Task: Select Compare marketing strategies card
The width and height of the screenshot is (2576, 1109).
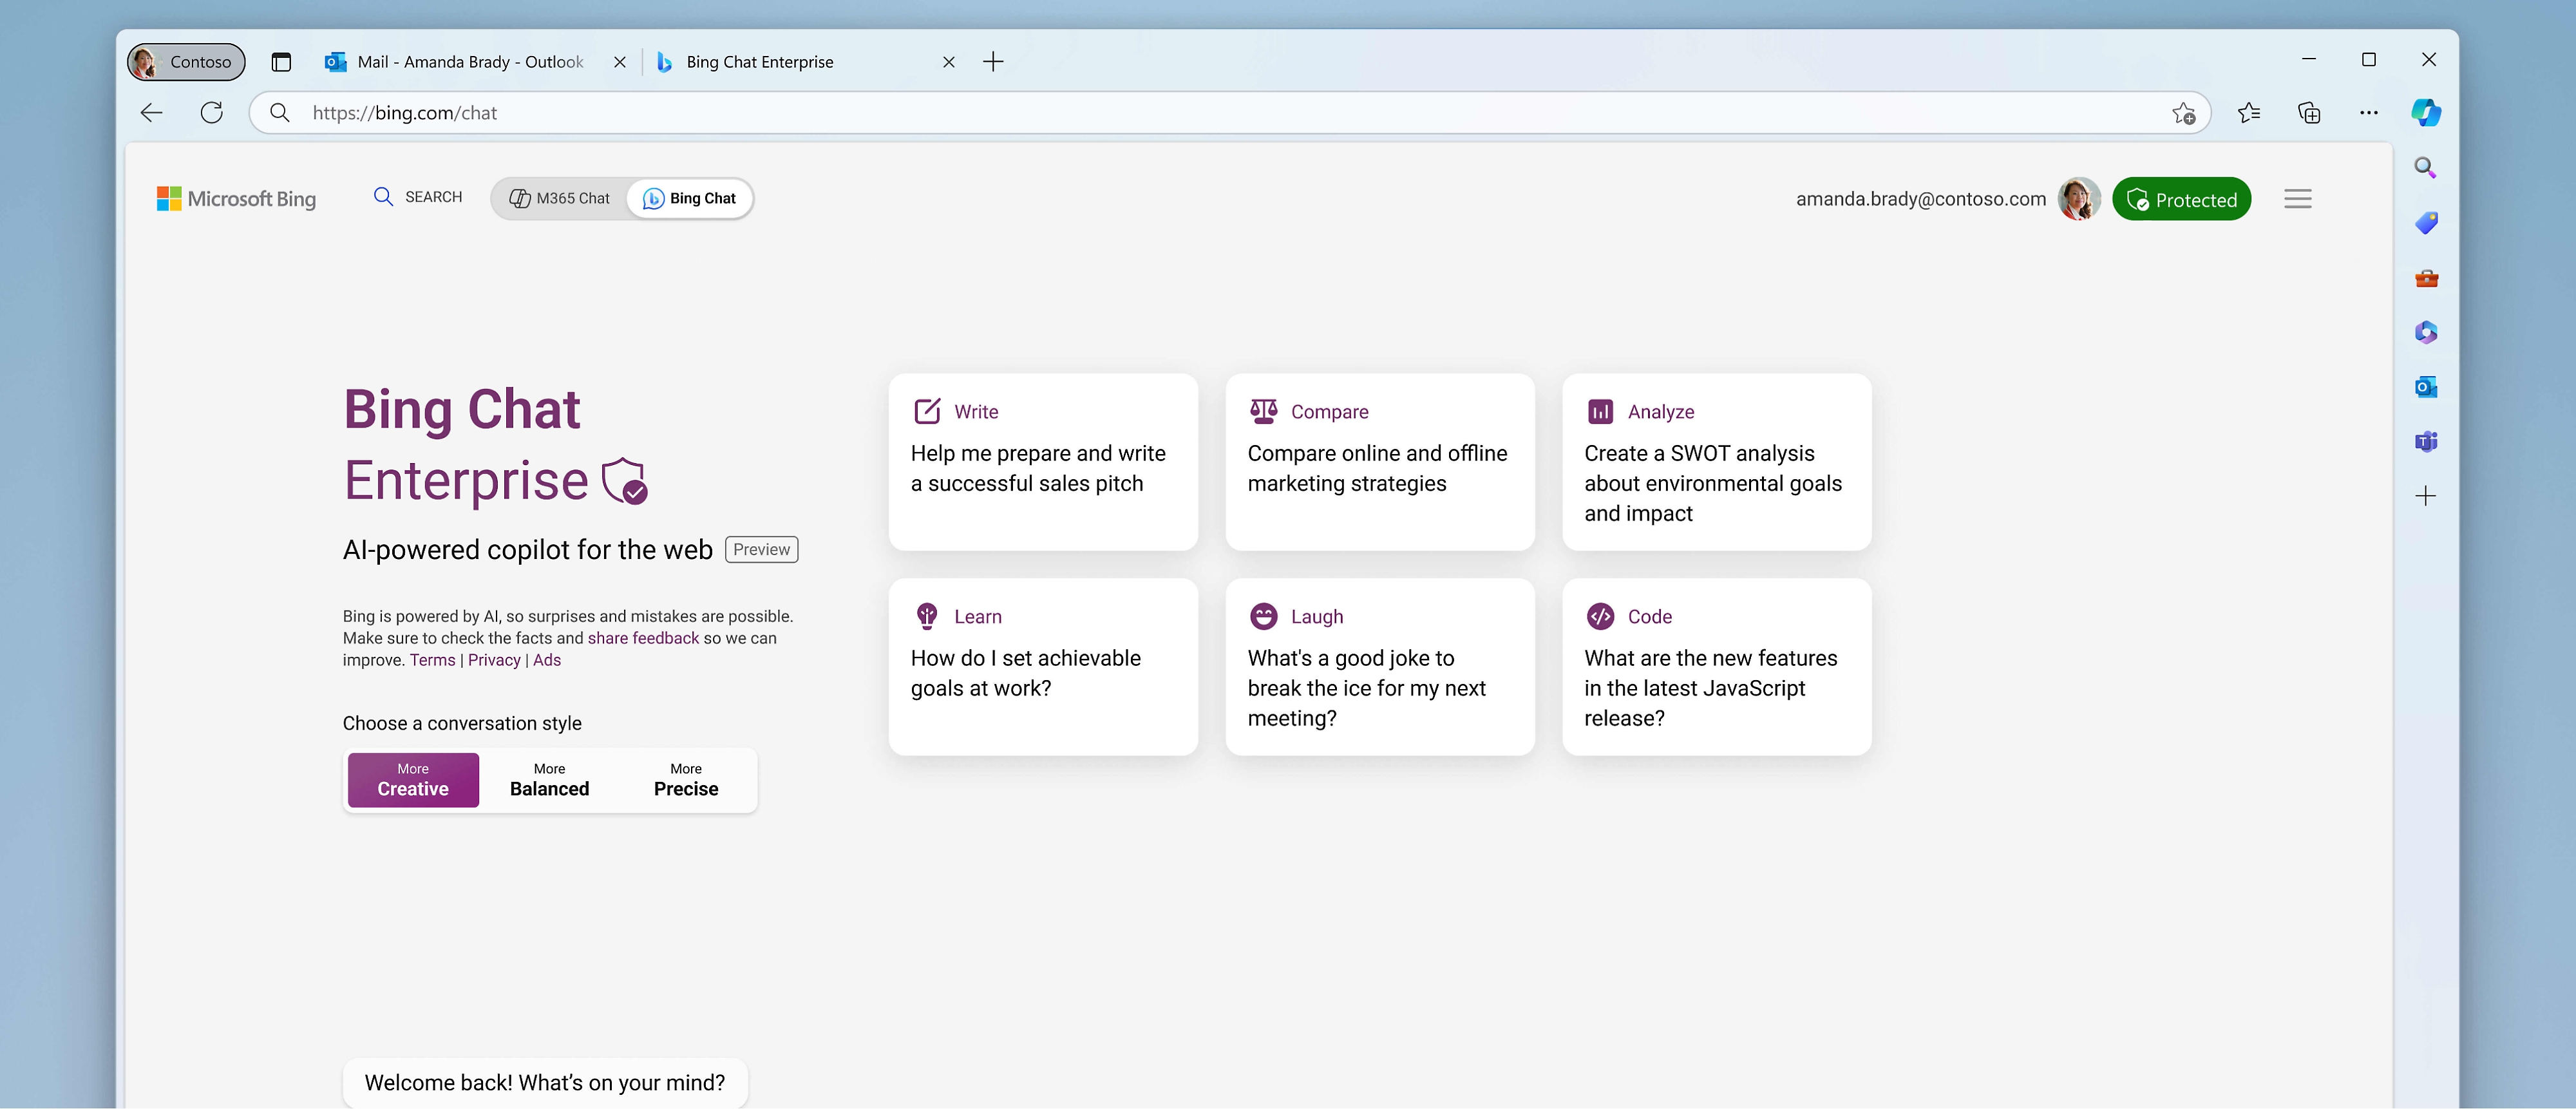Action: [1380, 462]
